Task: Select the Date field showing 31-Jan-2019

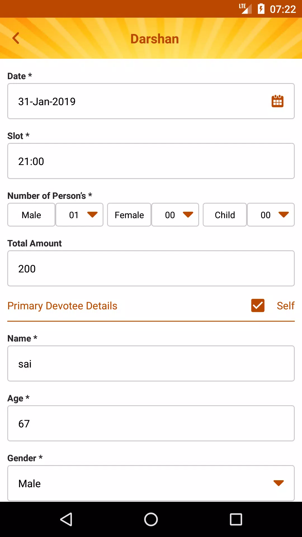Action: point(151,101)
